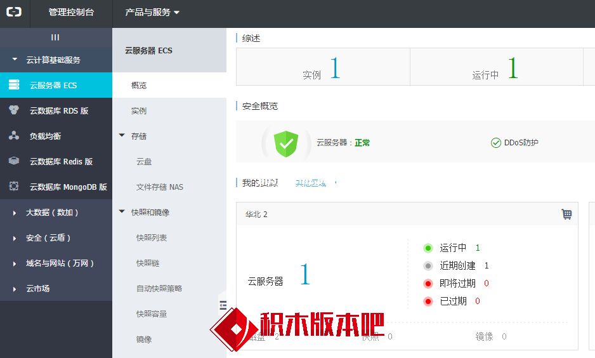
Task: Open DDoS防护 details
Action: pos(521,143)
